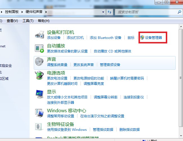The width and height of the screenshot is (183, 141).
Task: Open the 自动播放 heading link
Action: (56, 46)
